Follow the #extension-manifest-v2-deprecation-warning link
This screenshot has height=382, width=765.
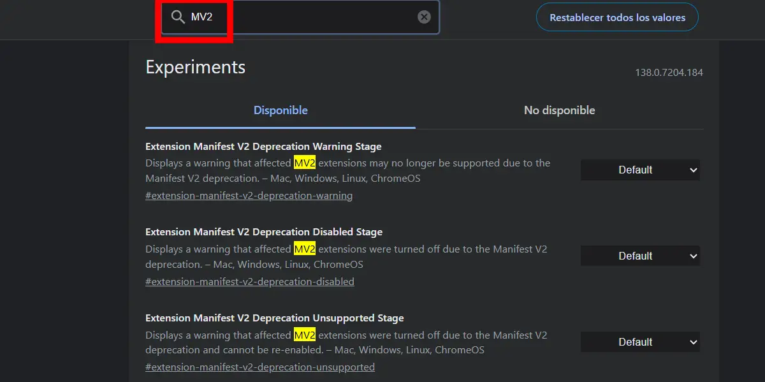[x=249, y=196]
